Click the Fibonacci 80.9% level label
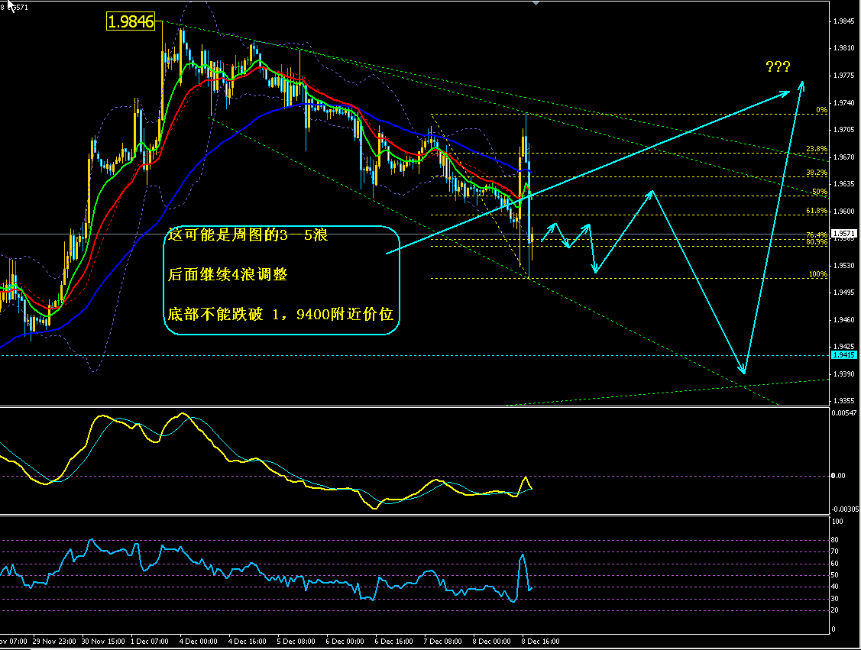 click(817, 242)
